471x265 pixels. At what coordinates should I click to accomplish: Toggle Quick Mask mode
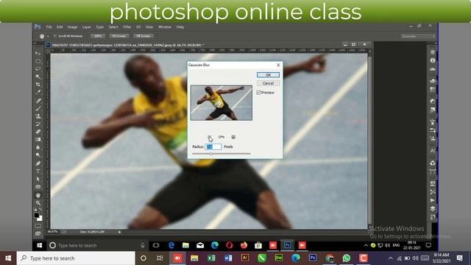(38, 226)
